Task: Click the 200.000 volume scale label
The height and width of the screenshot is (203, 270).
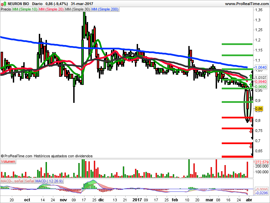Action: (x=262, y=166)
